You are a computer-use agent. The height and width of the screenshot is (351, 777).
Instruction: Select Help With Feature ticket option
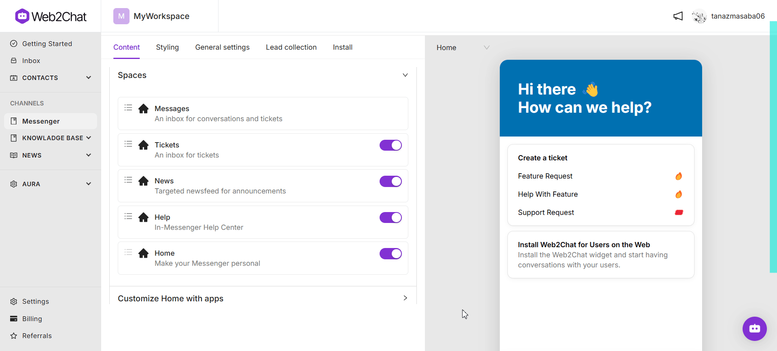(x=601, y=194)
